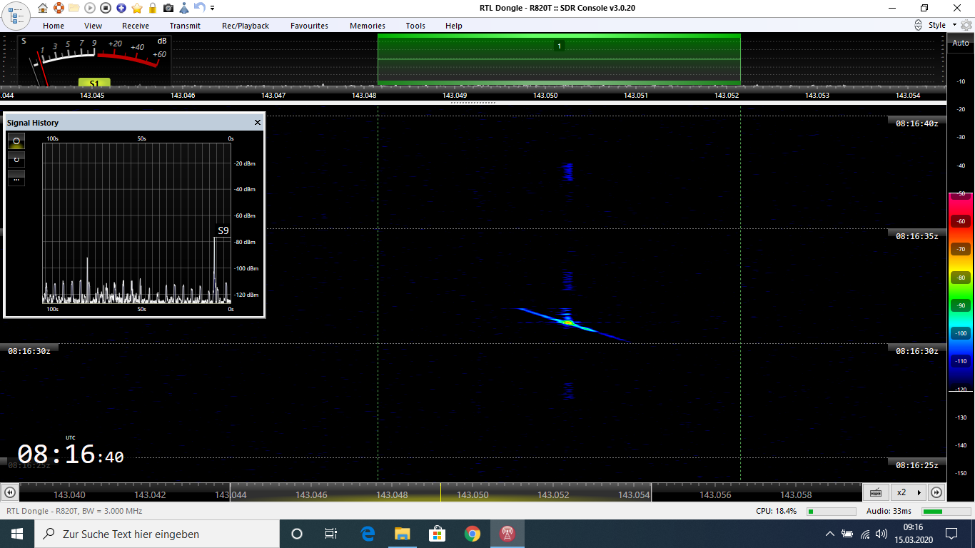Click the highlighted span in bottom frequency bar

point(440,492)
